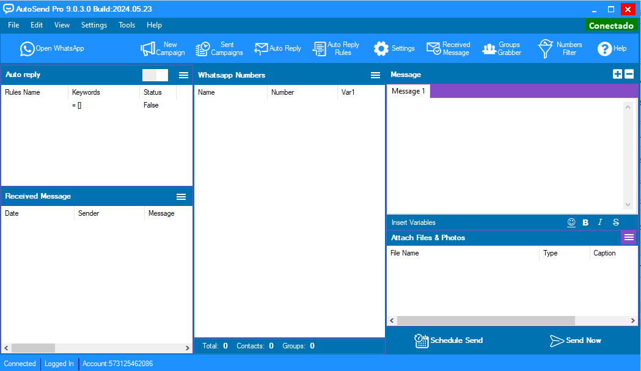641x371 pixels.
Task: Insert emoji into the message
Action: [x=571, y=222]
